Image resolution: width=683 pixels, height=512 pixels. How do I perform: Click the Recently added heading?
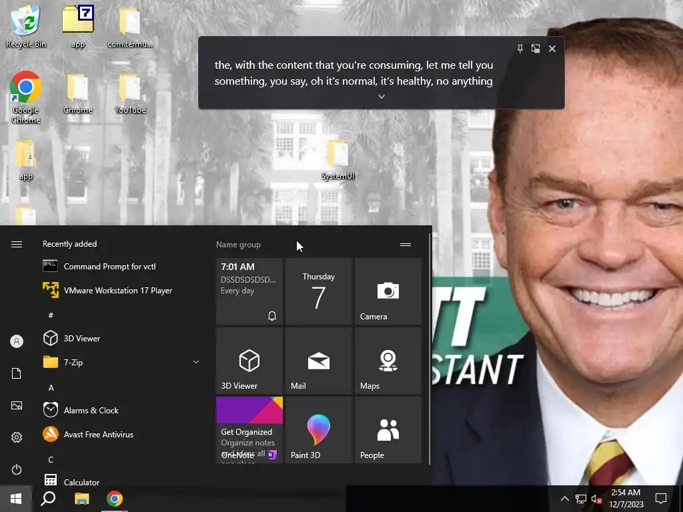point(69,244)
